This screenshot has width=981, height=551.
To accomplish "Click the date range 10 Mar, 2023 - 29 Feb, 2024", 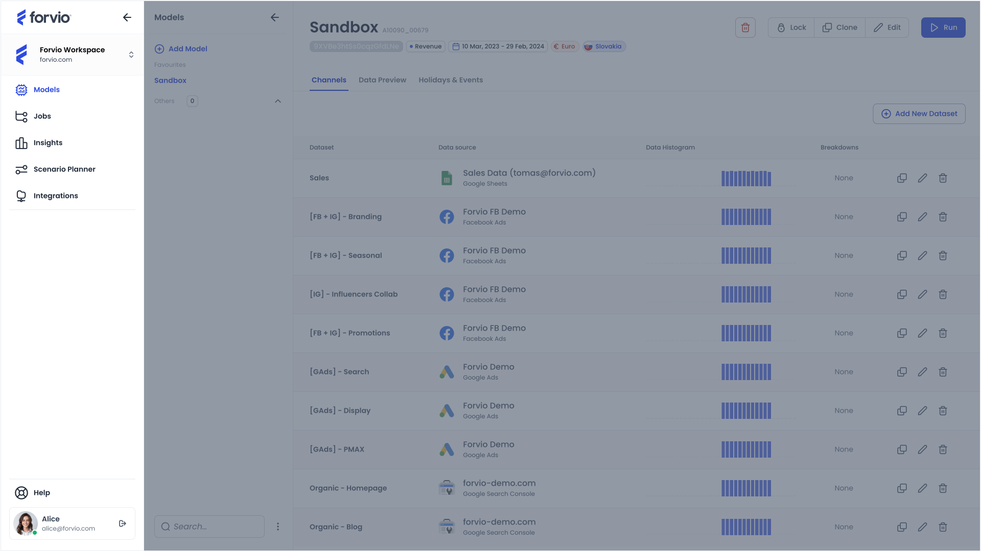I will coord(498,46).
